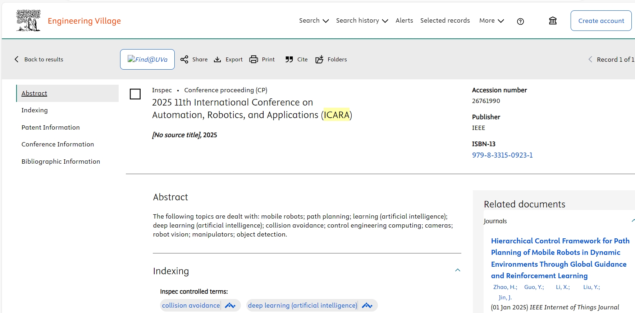635x313 pixels.
Task: Open thesaurus icon for collision avoidance
Action: click(x=230, y=305)
